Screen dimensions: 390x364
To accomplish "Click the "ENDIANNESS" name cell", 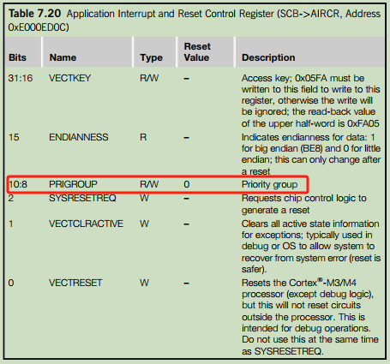I will click(x=79, y=137).
